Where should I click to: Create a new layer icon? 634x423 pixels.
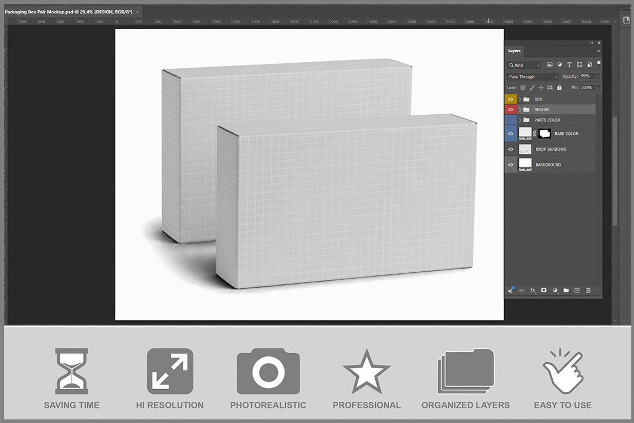tap(577, 290)
